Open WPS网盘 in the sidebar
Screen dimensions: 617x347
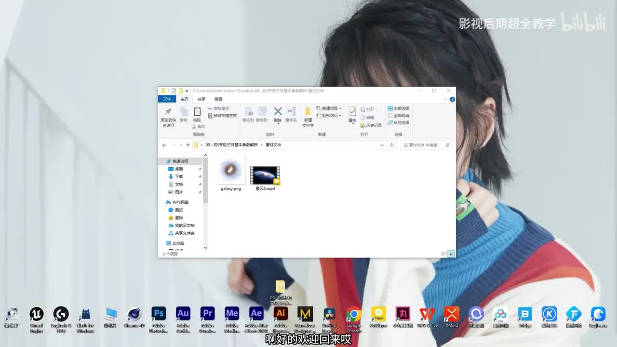(x=177, y=202)
